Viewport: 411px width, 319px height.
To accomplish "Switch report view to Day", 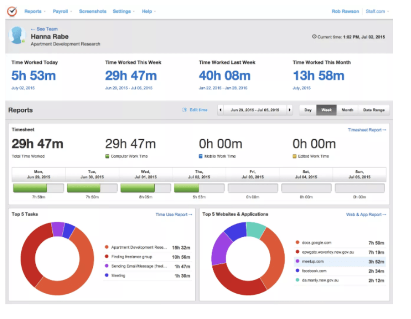I will 308,110.
